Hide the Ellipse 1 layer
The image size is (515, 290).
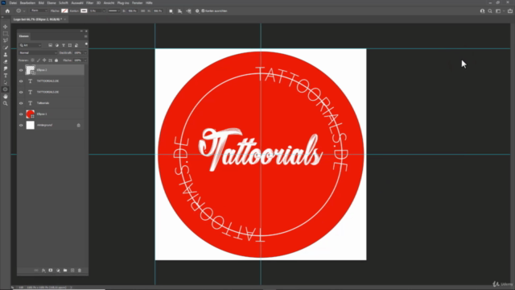coord(21,114)
